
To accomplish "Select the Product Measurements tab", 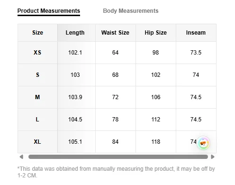I will pos(49,11).
